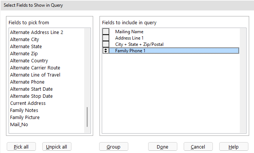Cancel the field selection dialog
This screenshot has width=254, height=153.
click(198, 147)
